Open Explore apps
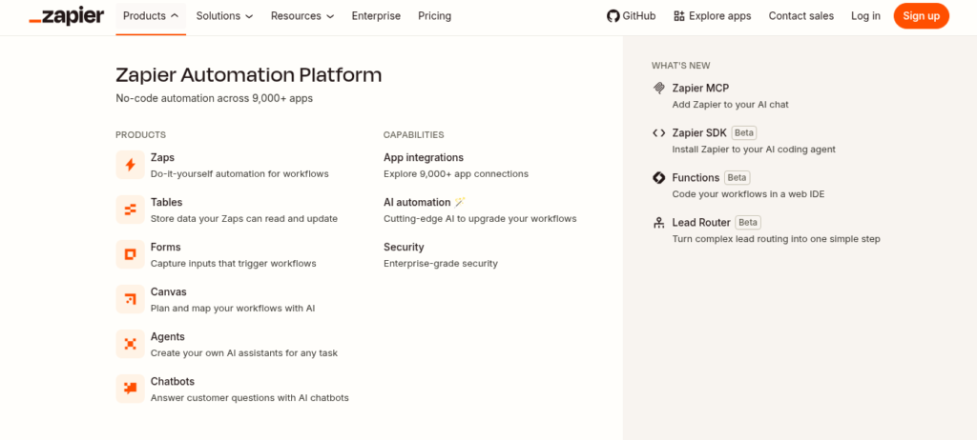This screenshot has width=977, height=440. point(712,16)
